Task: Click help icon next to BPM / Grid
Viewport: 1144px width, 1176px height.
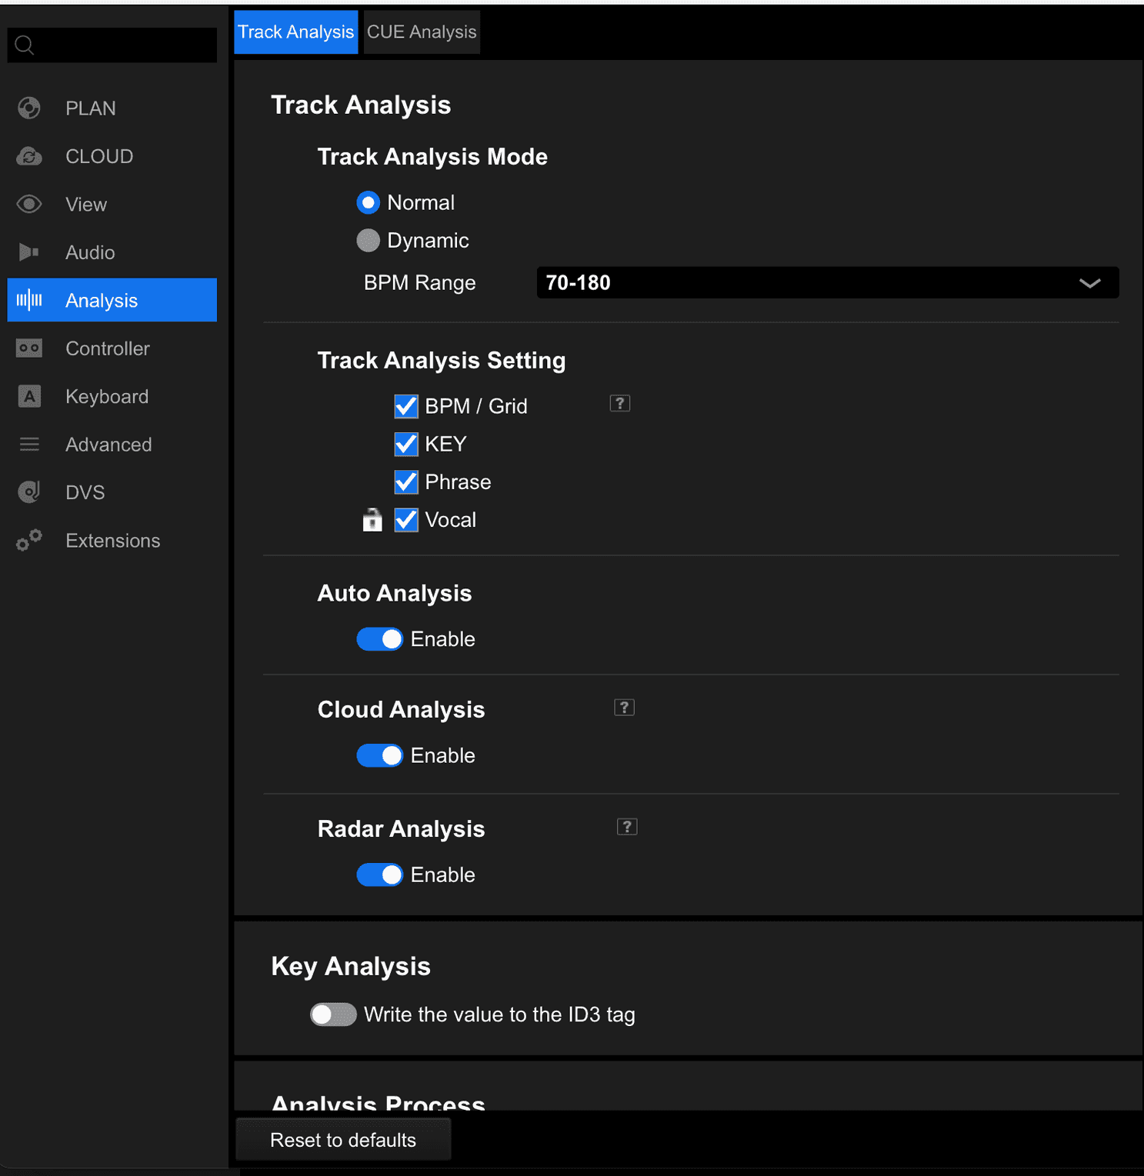Action: (619, 404)
